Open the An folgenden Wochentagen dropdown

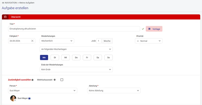click(76, 49)
